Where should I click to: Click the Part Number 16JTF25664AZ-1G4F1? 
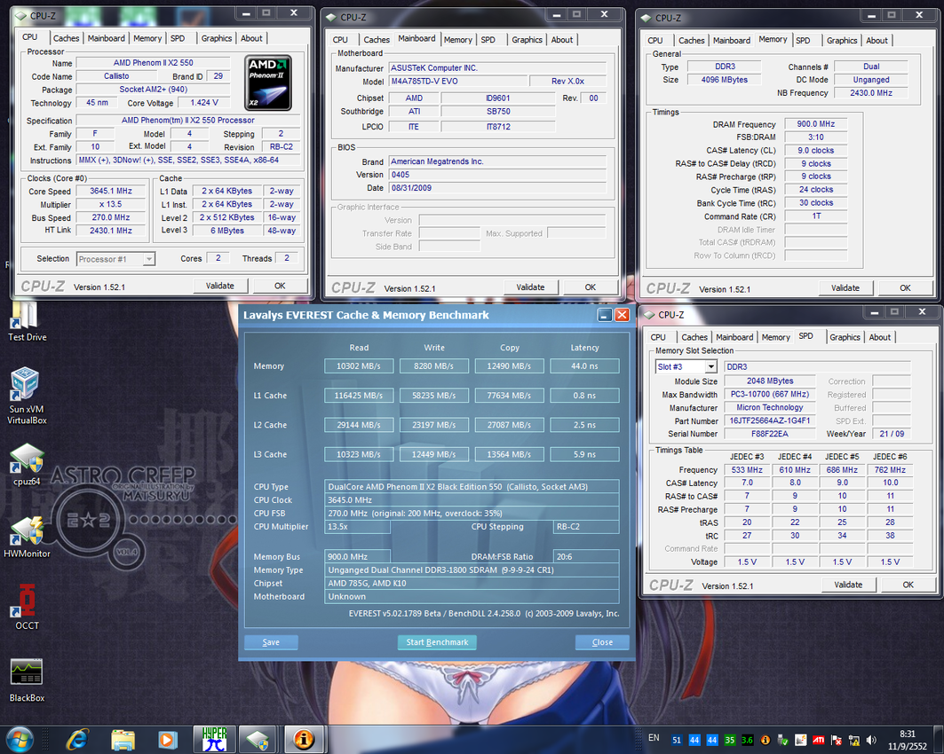coord(769,420)
